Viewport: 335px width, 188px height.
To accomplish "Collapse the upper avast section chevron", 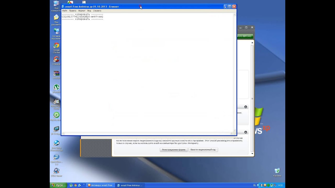I will click(x=246, y=107).
